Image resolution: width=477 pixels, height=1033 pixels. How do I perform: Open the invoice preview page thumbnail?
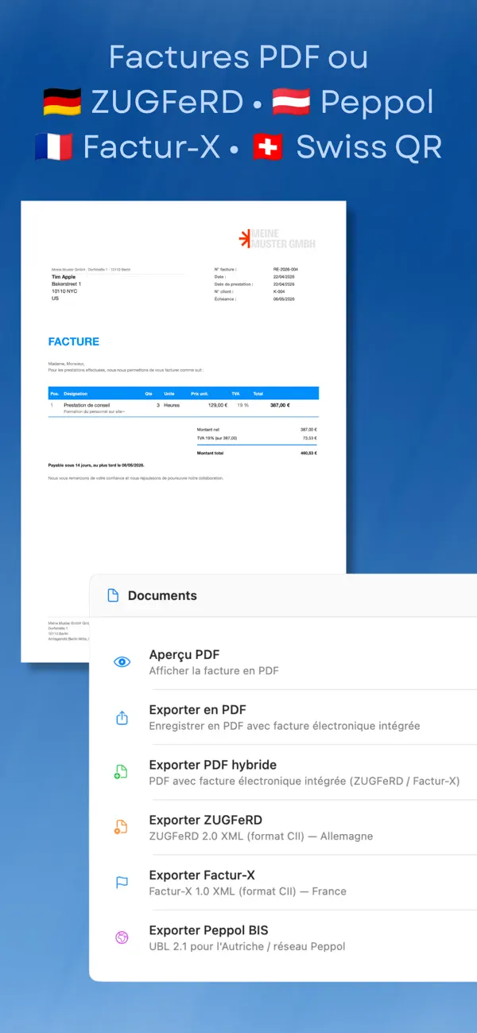(x=184, y=431)
